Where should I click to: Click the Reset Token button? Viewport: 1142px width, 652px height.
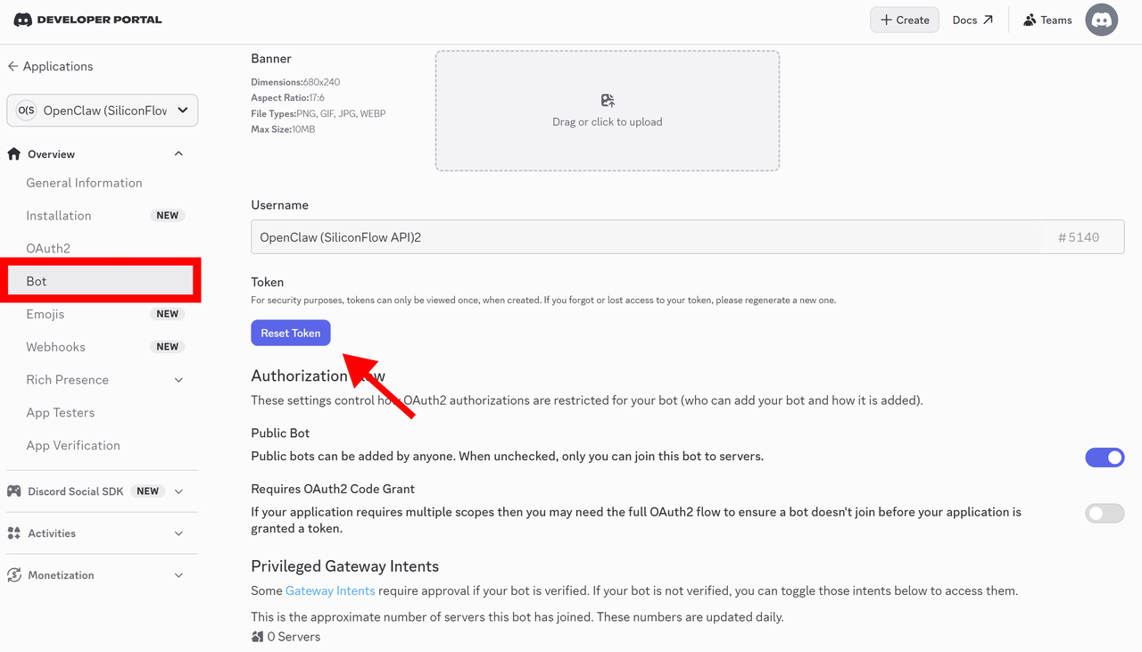click(x=291, y=333)
